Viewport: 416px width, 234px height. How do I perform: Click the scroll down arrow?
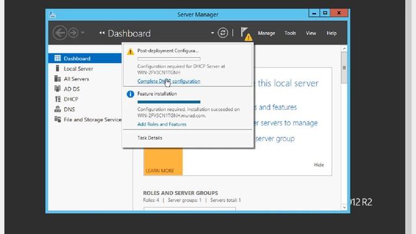click(x=344, y=207)
